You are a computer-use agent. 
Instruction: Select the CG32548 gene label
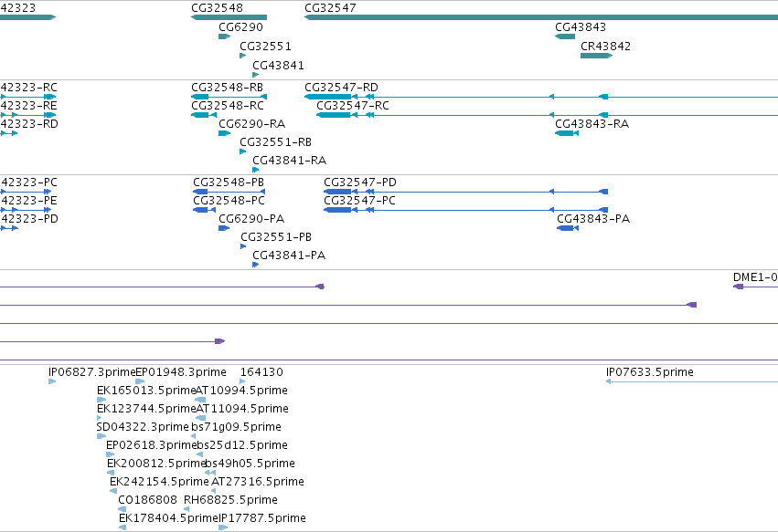[x=217, y=8]
